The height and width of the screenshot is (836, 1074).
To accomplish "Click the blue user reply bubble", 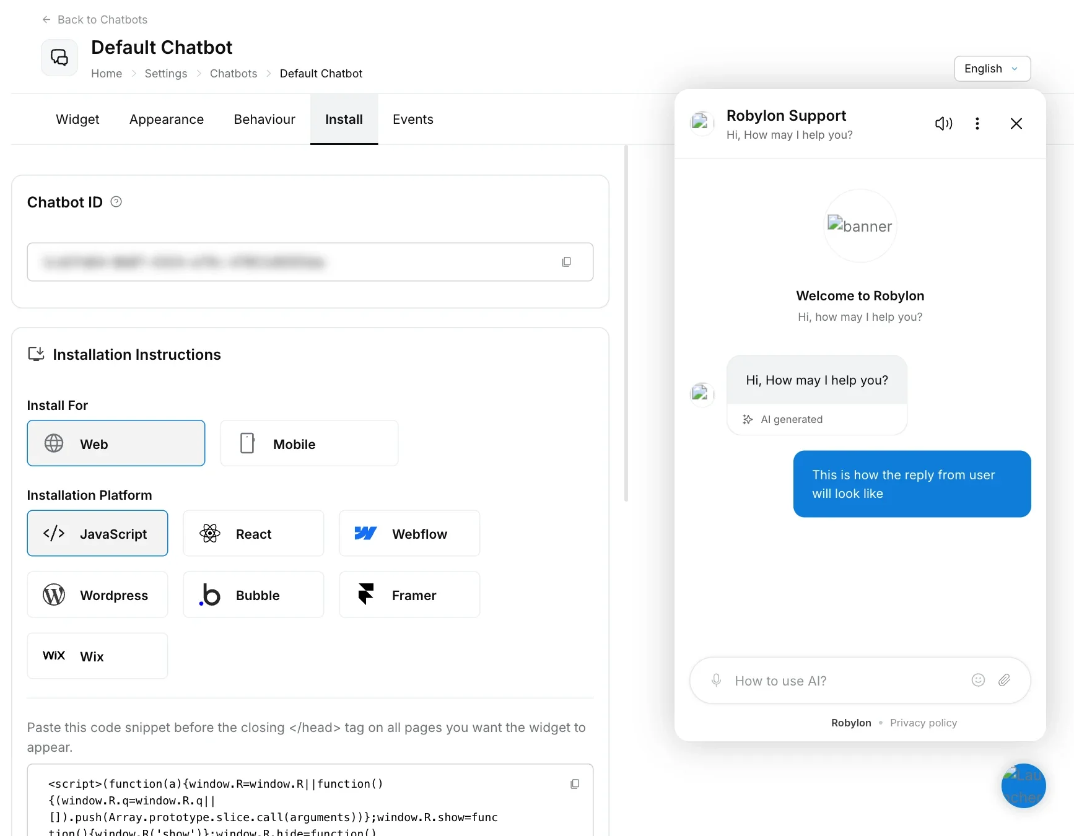I will (x=912, y=484).
